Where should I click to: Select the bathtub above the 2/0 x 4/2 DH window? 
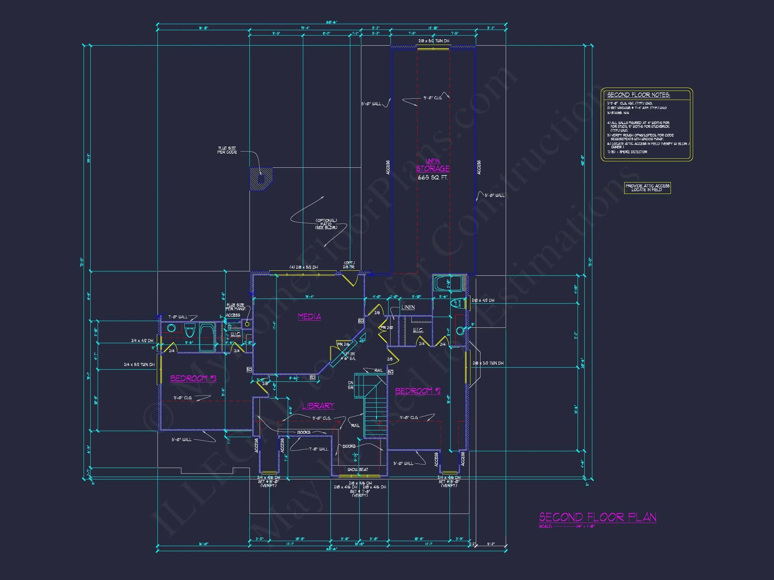coord(447,283)
